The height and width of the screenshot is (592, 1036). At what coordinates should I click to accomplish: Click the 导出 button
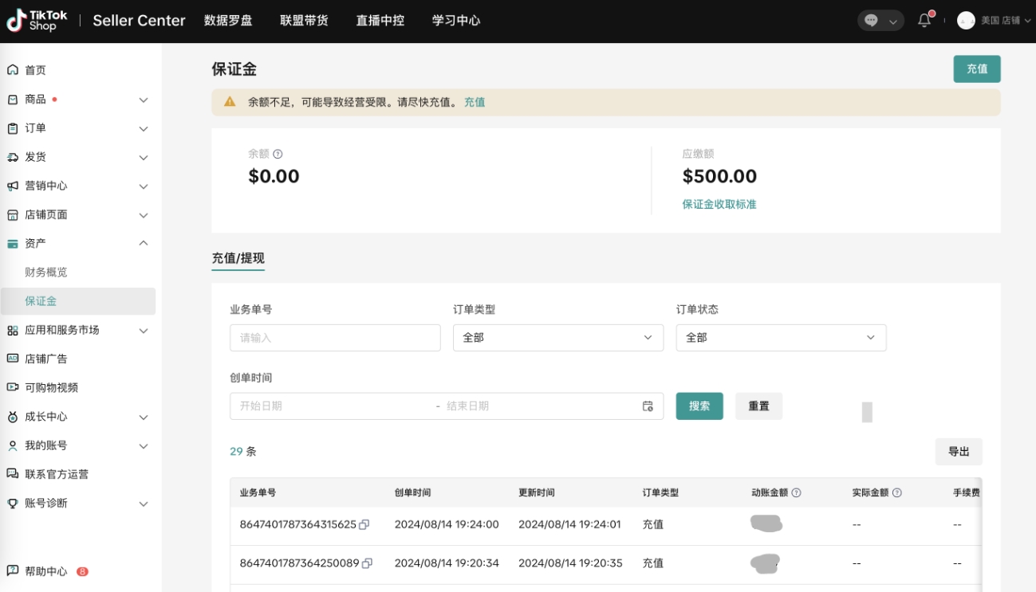(x=959, y=452)
